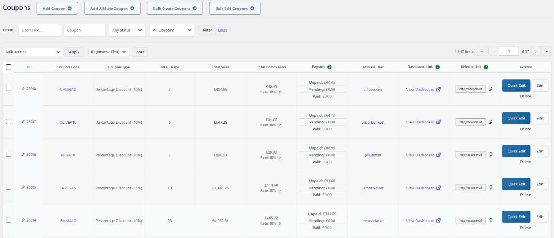Image resolution: width=554 pixels, height=238 pixels.
Task: Click the current page number field
Action: pyautogui.click(x=509, y=51)
